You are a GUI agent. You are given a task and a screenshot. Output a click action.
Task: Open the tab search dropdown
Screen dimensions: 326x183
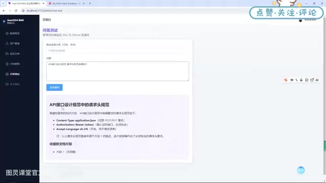[3, 4]
